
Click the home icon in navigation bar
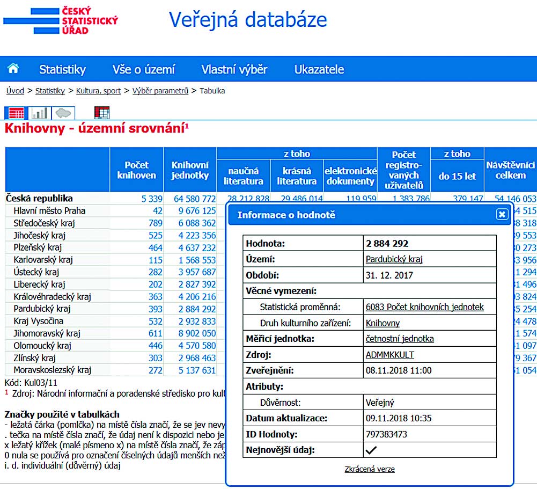13,69
